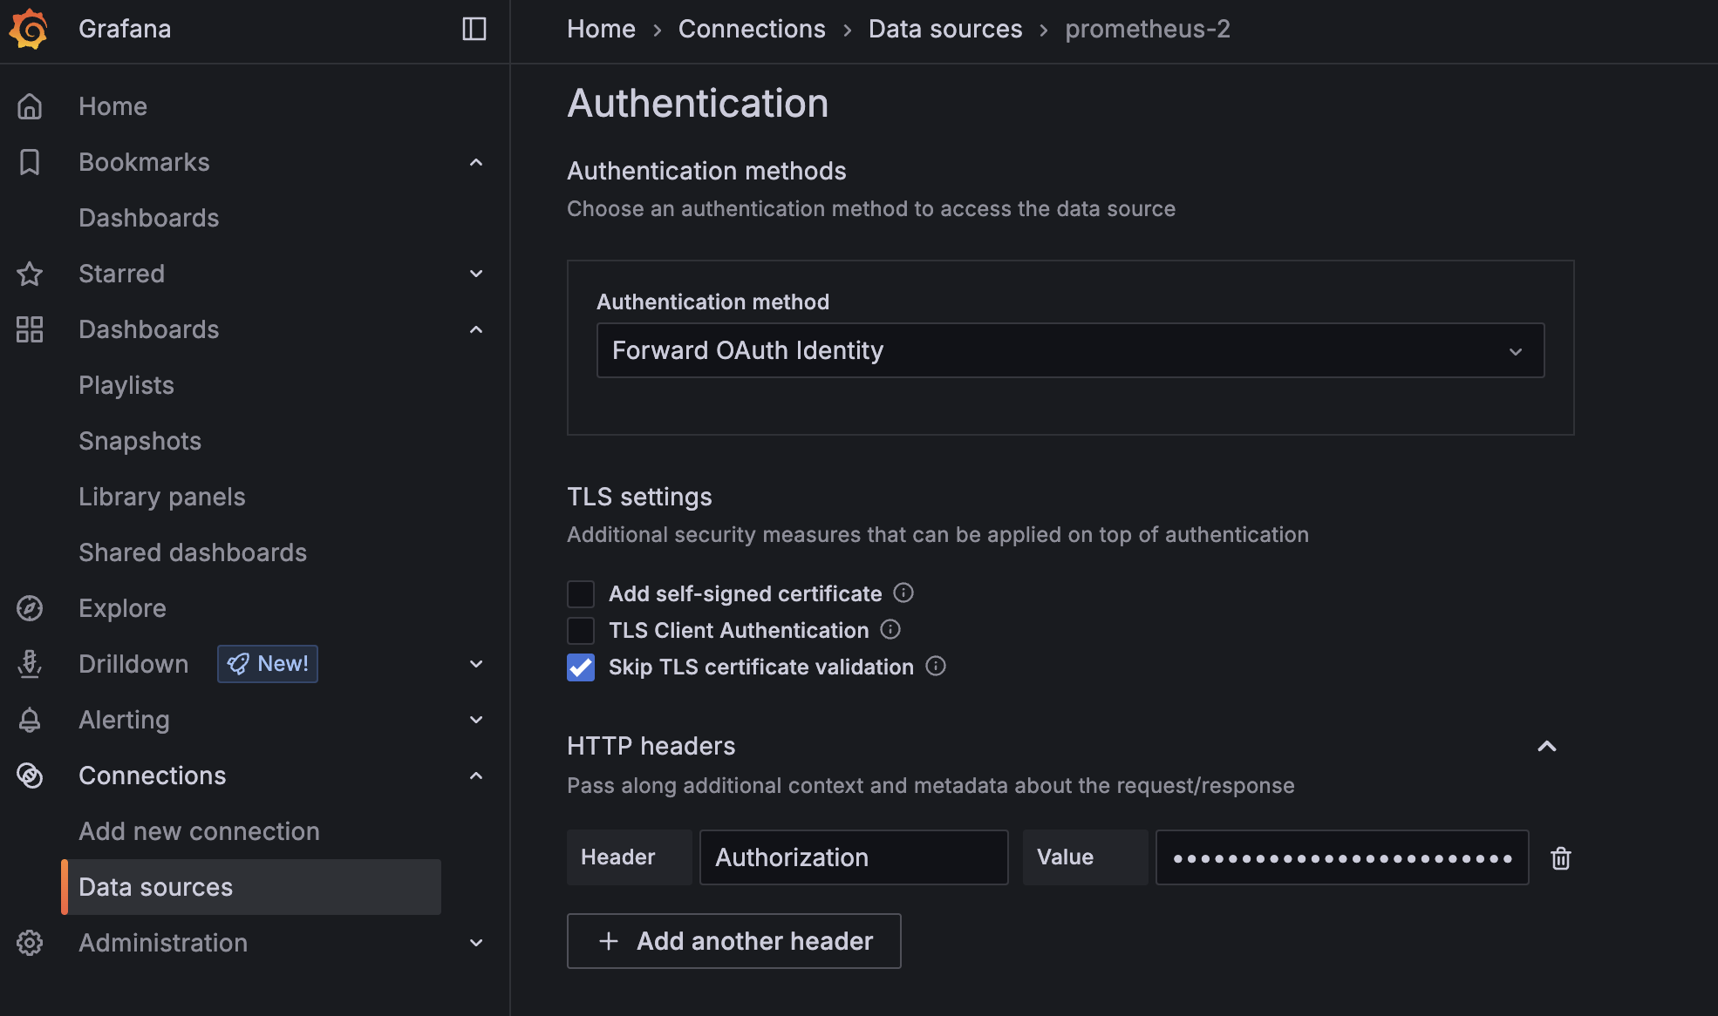Click the Explore compass icon

(30, 608)
